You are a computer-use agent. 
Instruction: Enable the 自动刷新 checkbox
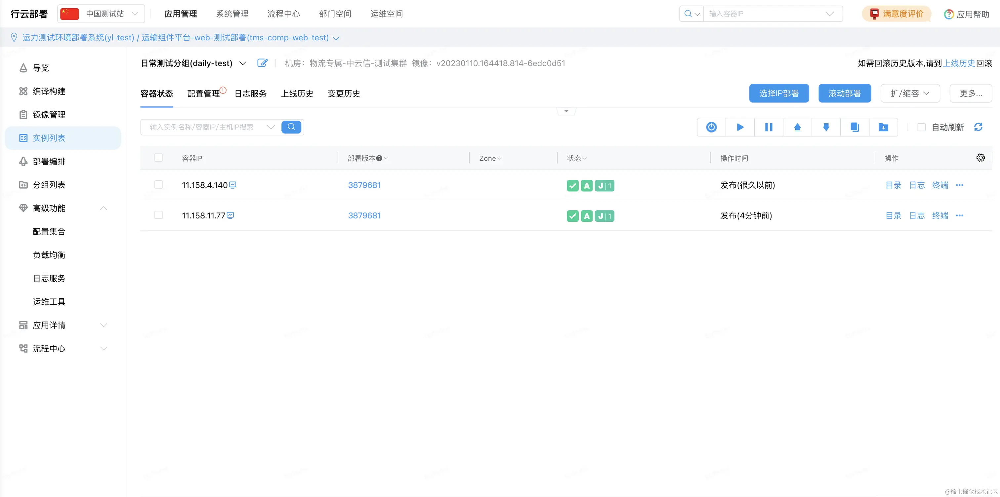(921, 127)
